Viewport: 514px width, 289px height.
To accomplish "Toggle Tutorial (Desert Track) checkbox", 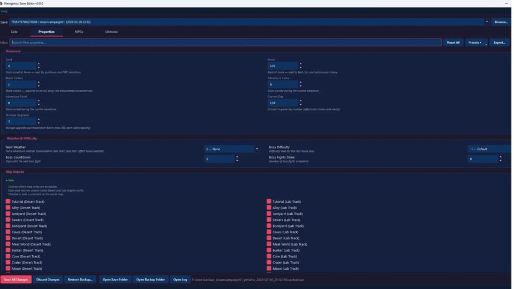I will click(x=8, y=202).
